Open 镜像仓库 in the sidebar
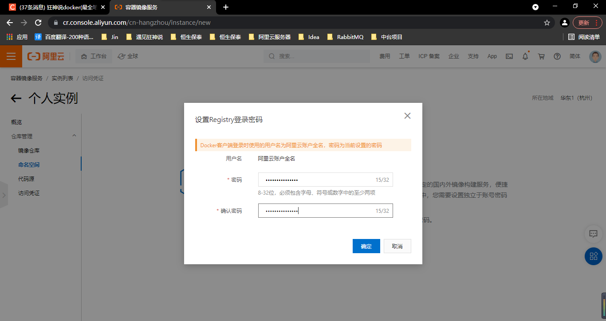The width and height of the screenshot is (606, 321). click(29, 150)
